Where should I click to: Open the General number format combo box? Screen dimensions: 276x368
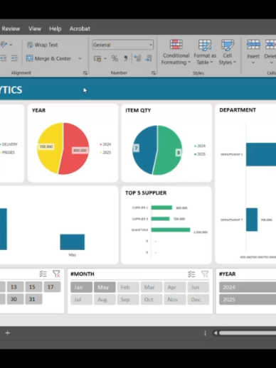click(122, 45)
